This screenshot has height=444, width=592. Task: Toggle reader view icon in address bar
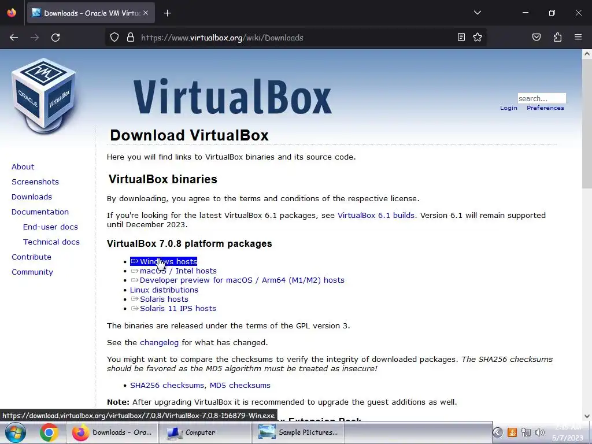coord(461,37)
